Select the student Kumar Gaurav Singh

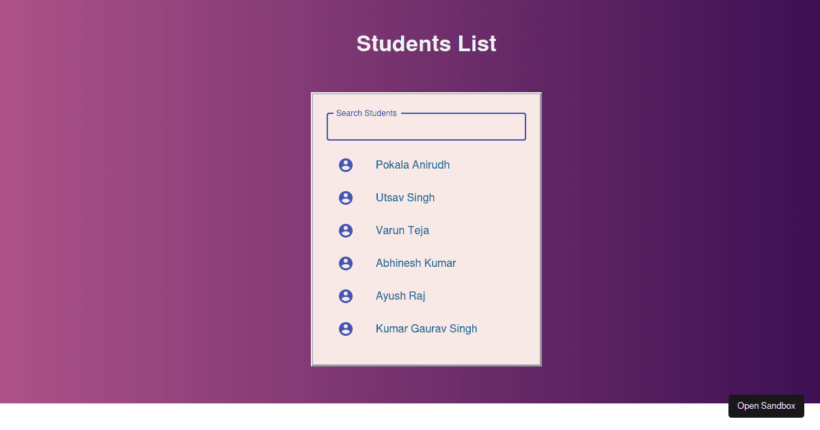(426, 328)
